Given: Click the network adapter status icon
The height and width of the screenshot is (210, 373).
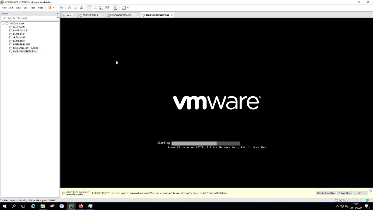Looking at the screenshot, I should point(345,201).
